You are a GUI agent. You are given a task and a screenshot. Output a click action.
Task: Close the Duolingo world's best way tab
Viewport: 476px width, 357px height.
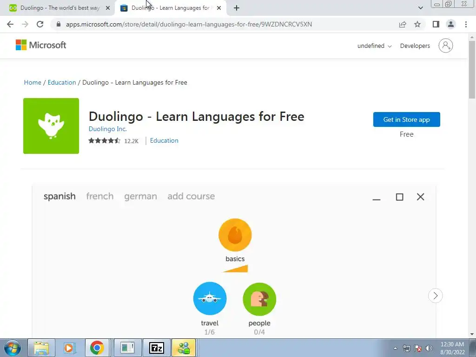click(x=108, y=8)
